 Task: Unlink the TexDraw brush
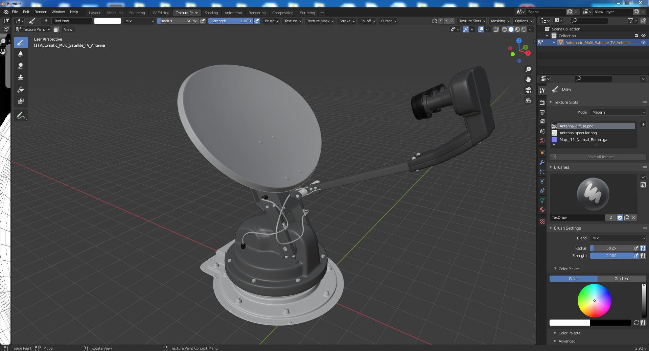click(633, 217)
